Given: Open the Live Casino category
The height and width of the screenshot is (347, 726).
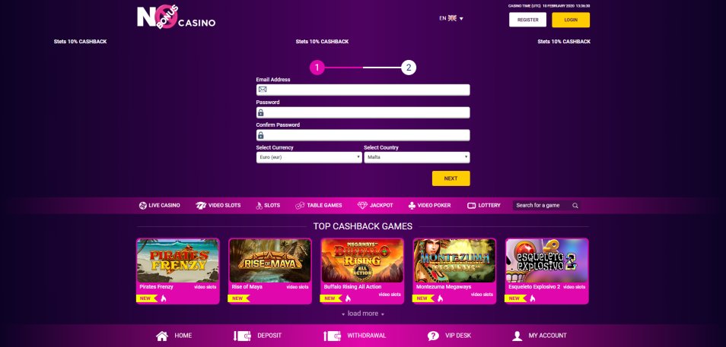Looking at the screenshot, I should [159, 206].
